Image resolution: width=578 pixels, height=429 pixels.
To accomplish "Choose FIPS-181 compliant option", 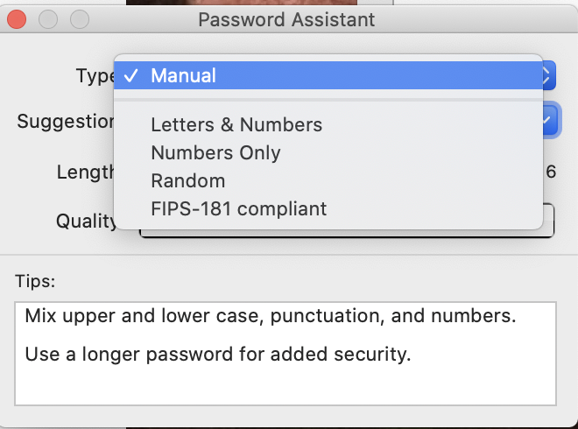I will 238,209.
